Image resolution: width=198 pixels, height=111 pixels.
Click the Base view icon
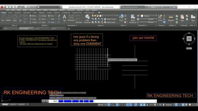coord(193,18)
